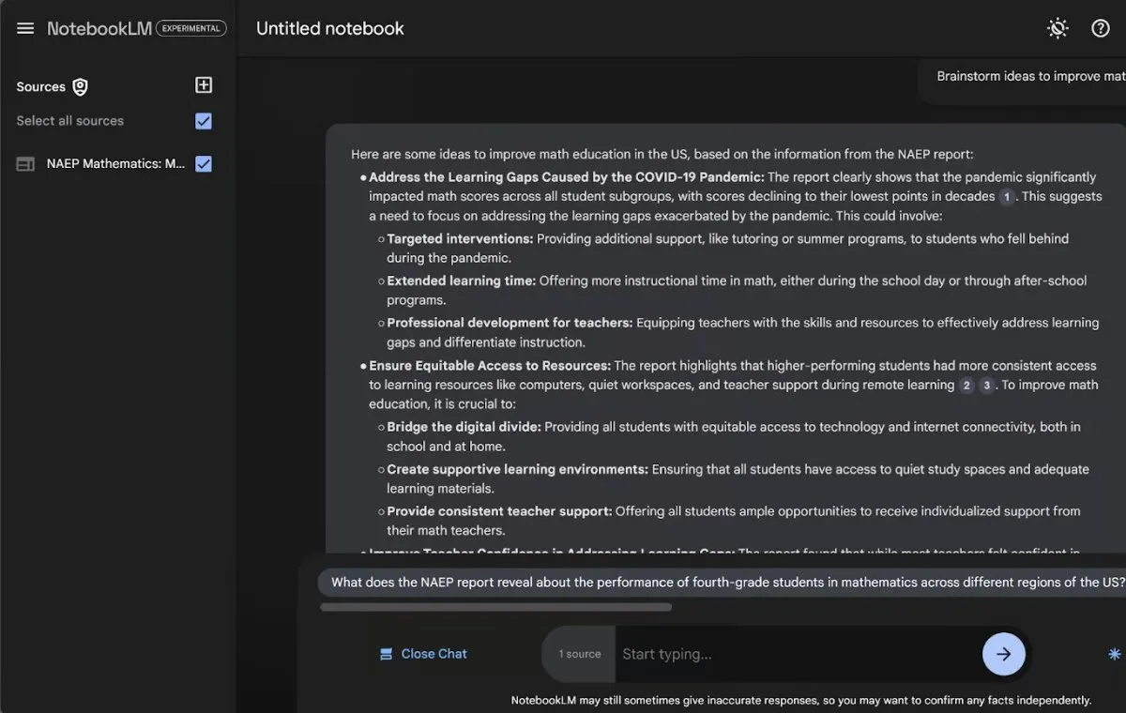The width and height of the screenshot is (1126, 713).
Task: Click the 1 source pill
Action: 579,654
